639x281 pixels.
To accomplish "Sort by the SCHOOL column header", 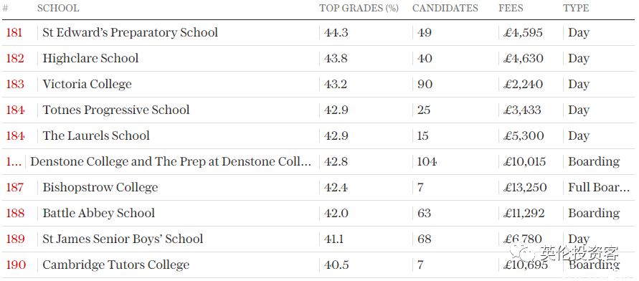I will click(58, 8).
